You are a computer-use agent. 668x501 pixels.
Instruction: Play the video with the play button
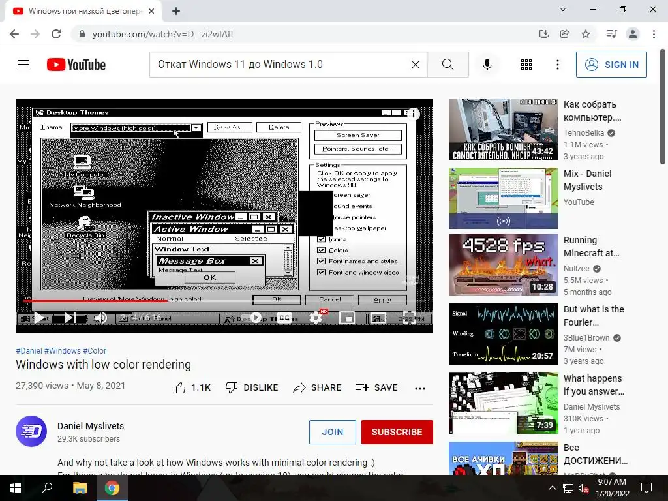point(39,318)
